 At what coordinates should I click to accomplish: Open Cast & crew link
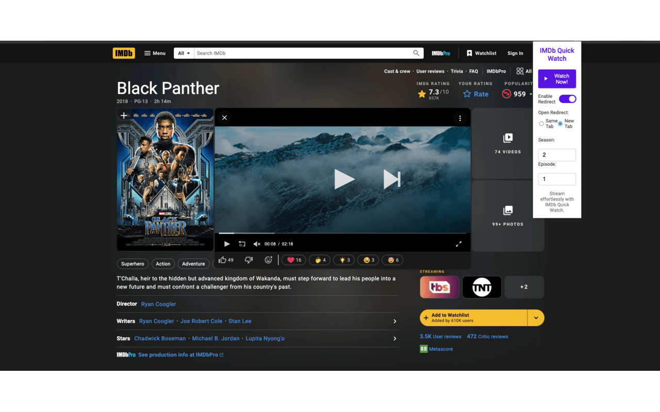[x=397, y=71]
